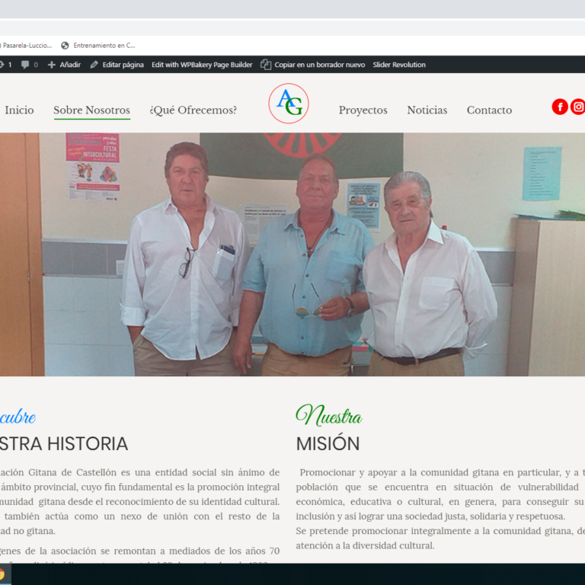Open the ¿Qué Ofrecemos? menu
The height and width of the screenshot is (585, 585).
[x=193, y=110]
